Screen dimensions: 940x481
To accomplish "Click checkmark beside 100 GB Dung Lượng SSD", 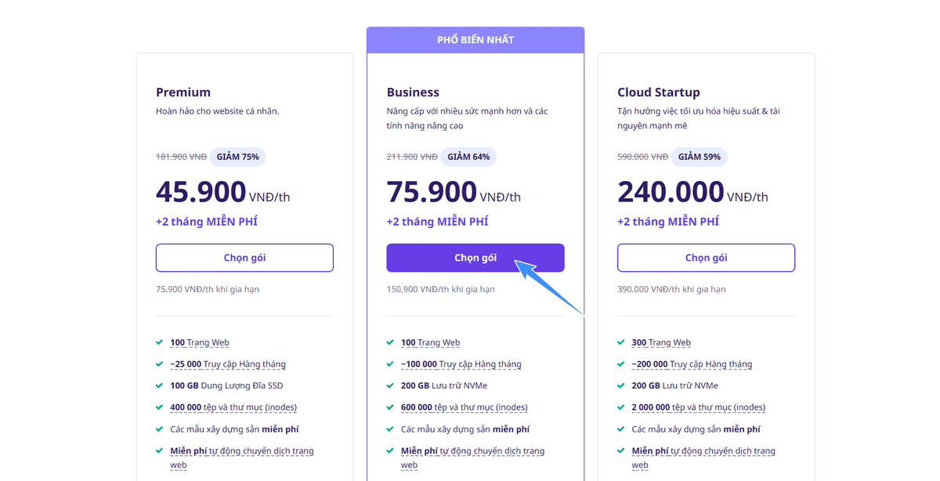I will pyautogui.click(x=160, y=385).
